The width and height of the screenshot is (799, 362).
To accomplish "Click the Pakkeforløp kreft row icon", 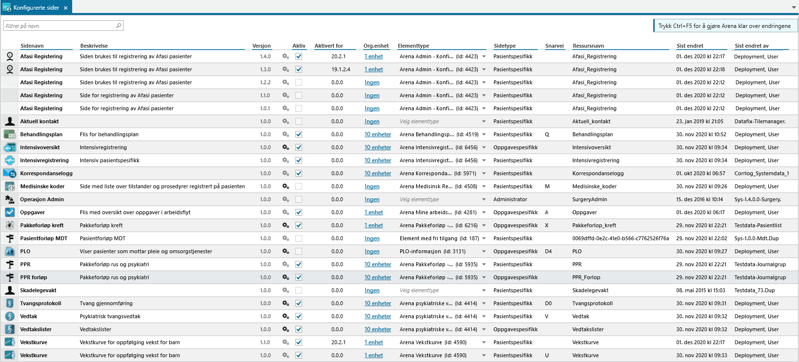I will pos(10,225).
